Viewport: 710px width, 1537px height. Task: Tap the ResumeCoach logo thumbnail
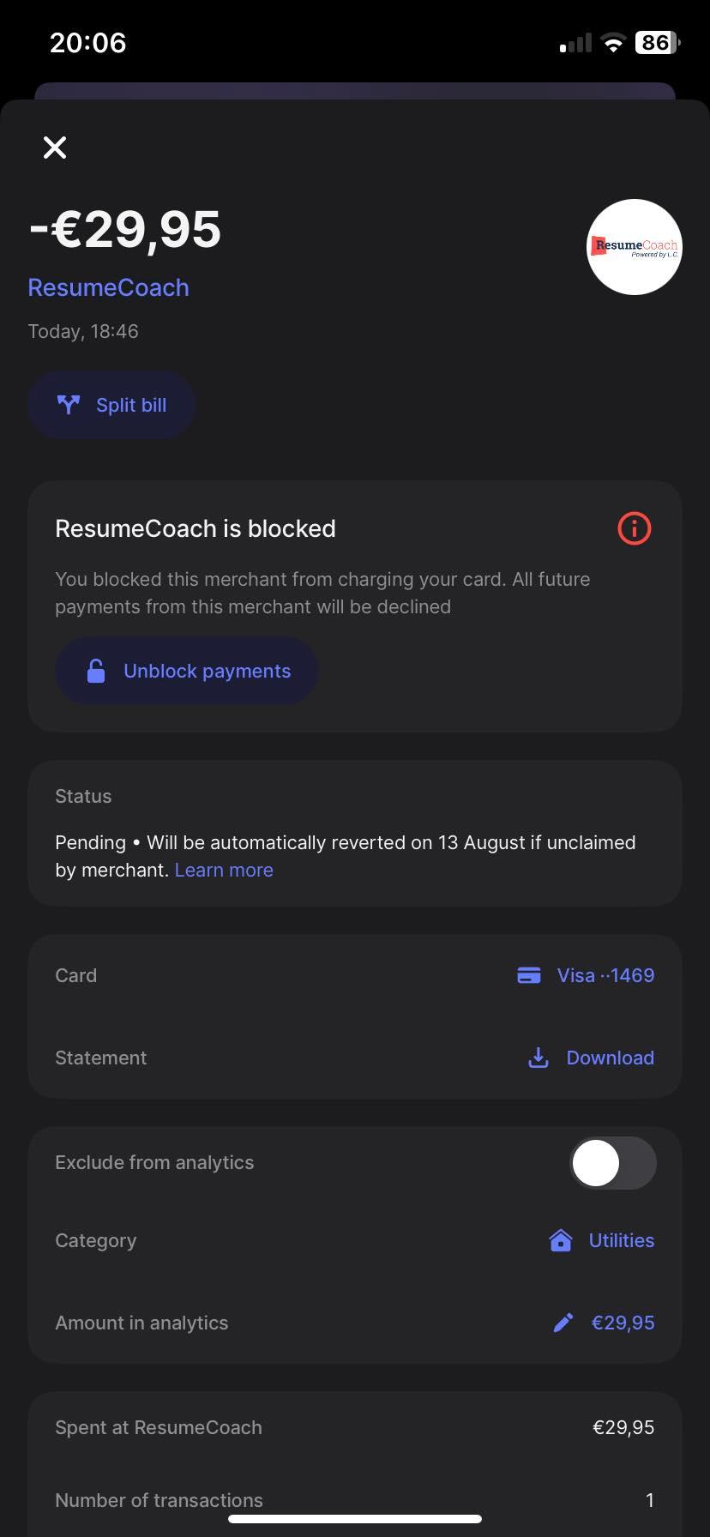(634, 248)
